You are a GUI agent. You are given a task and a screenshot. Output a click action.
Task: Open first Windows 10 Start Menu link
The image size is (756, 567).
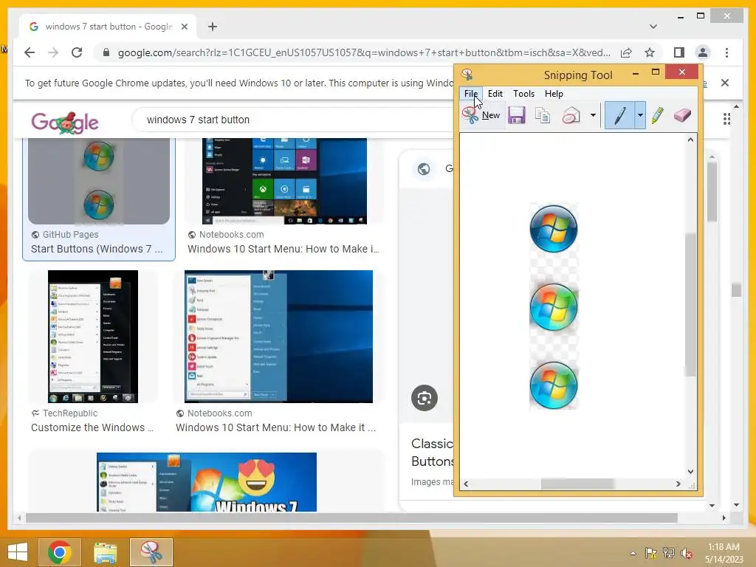pyautogui.click(x=283, y=249)
